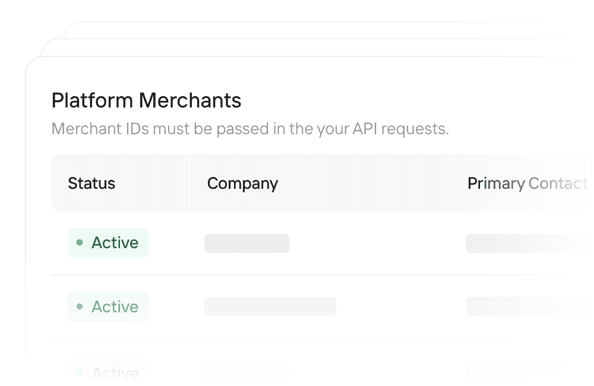The height and width of the screenshot is (386, 594).
Task: Click the first row's primary contact placeholder
Action: [x=529, y=243]
